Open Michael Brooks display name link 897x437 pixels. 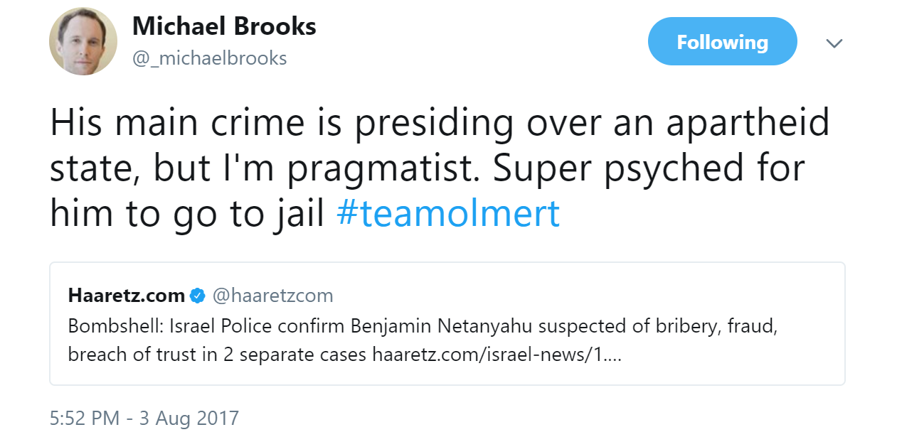[x=224, y=26]
